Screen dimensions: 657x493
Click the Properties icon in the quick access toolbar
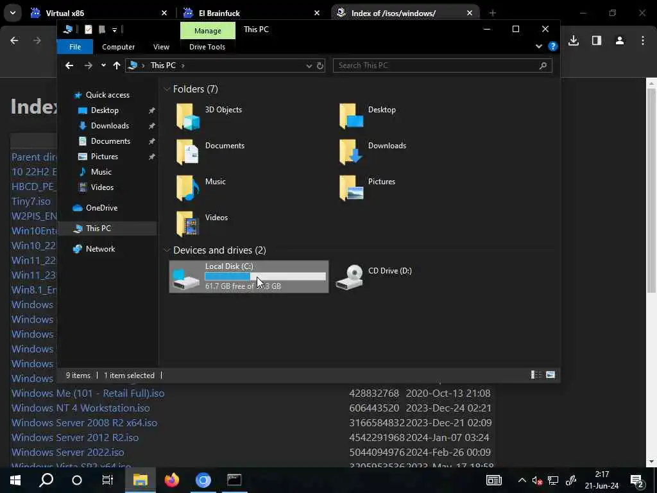(89, 30)
